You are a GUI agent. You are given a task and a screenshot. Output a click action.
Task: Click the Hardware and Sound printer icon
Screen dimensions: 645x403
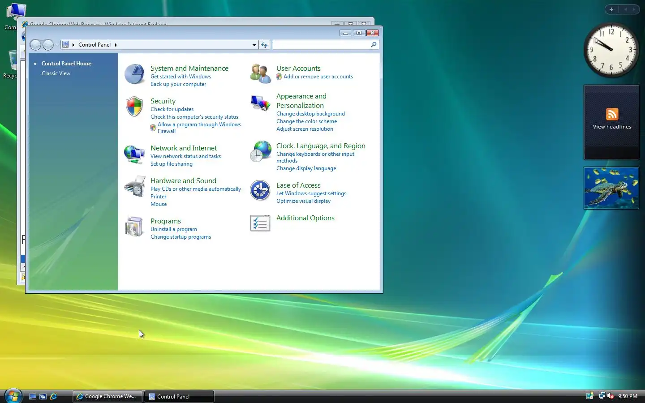(x=134, y=187)
